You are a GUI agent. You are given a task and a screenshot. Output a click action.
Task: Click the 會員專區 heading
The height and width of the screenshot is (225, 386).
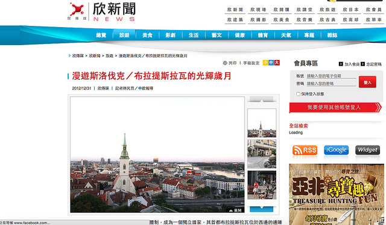coord(306,63)
